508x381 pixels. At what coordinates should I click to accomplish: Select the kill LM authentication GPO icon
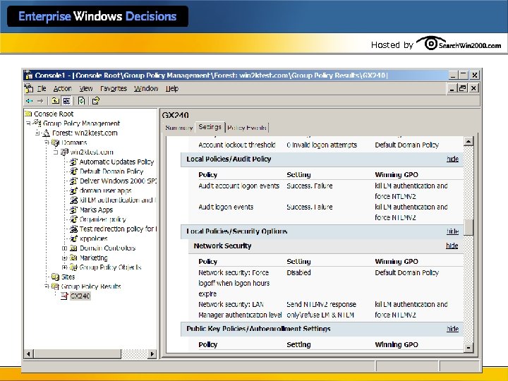tap(73, 200)
